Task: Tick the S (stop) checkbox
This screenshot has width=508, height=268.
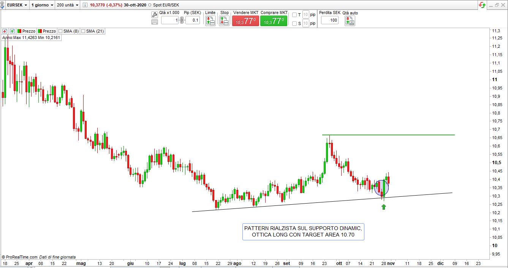Action: 294,24
